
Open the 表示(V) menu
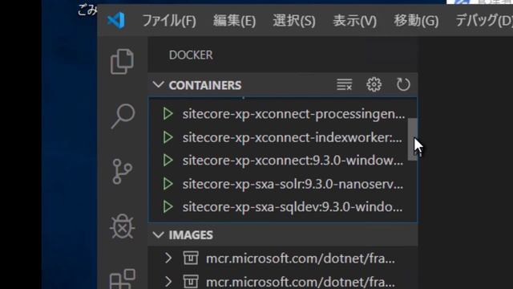click(354, 21)
